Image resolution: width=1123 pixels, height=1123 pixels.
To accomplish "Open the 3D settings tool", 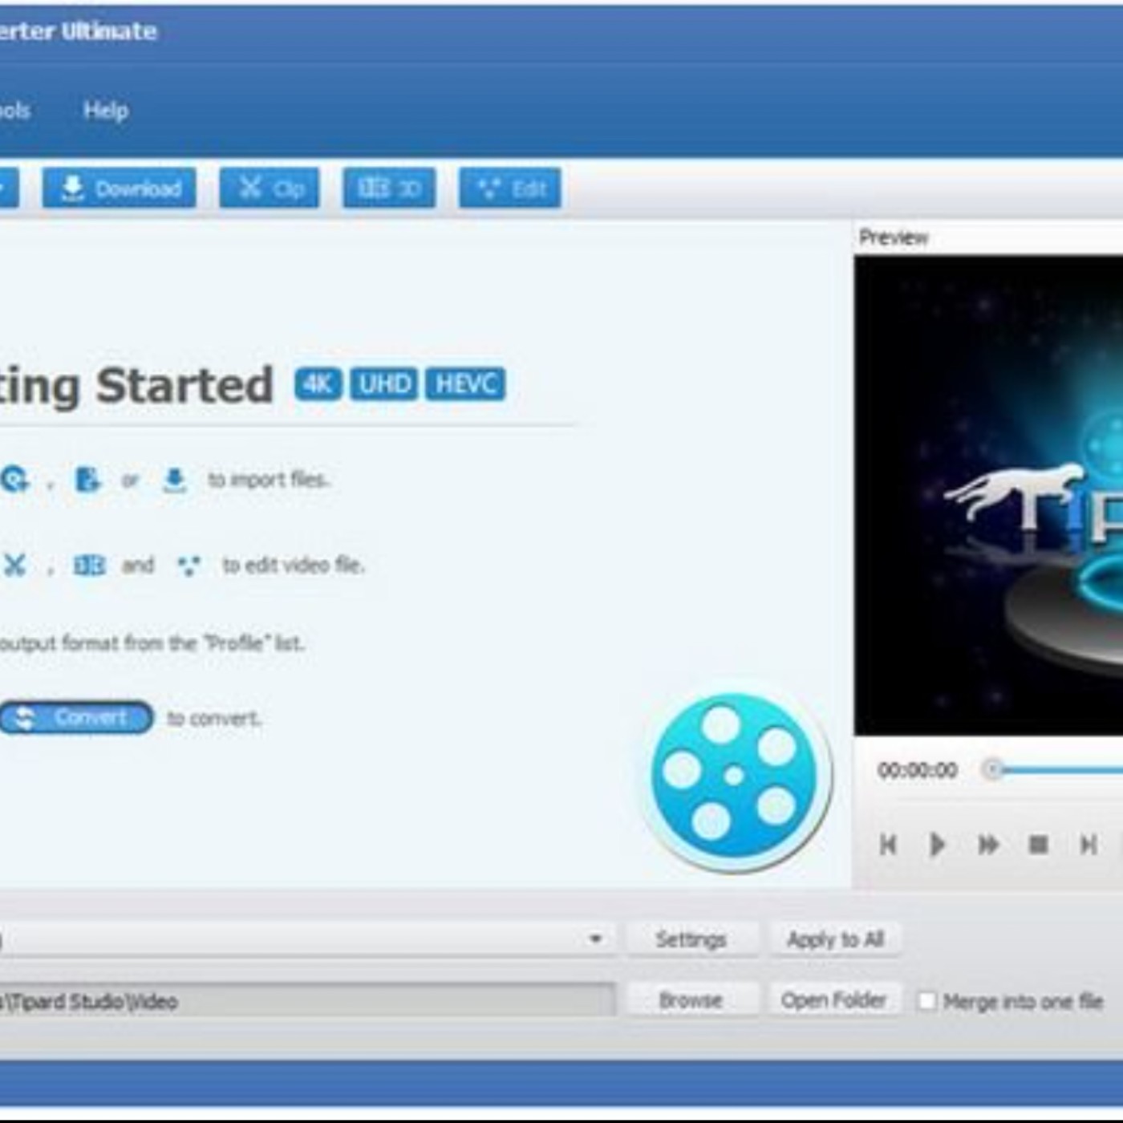I will pyautogui.click(x=389, y=189).
